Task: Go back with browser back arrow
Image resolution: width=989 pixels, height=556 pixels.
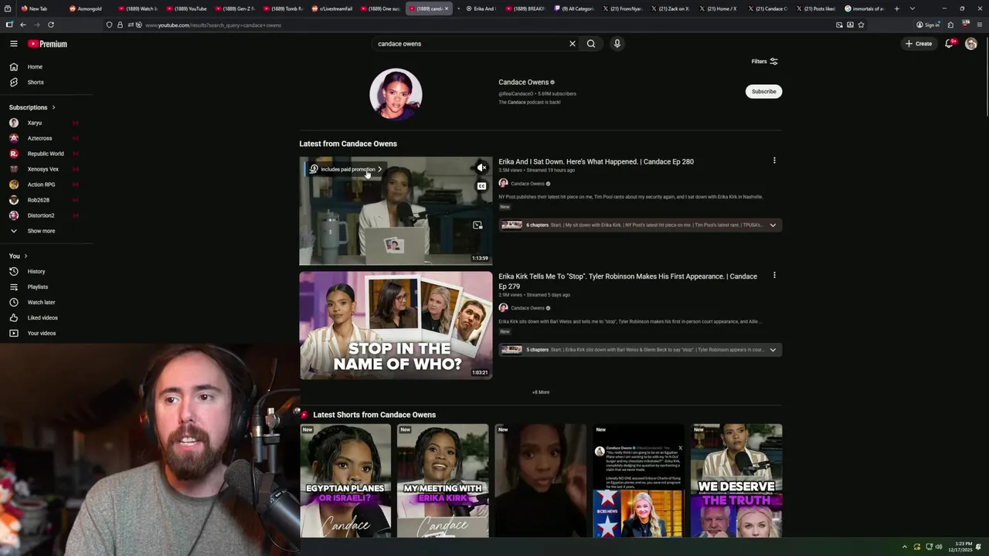Action: pyautogui.click(x=22, y=25)
